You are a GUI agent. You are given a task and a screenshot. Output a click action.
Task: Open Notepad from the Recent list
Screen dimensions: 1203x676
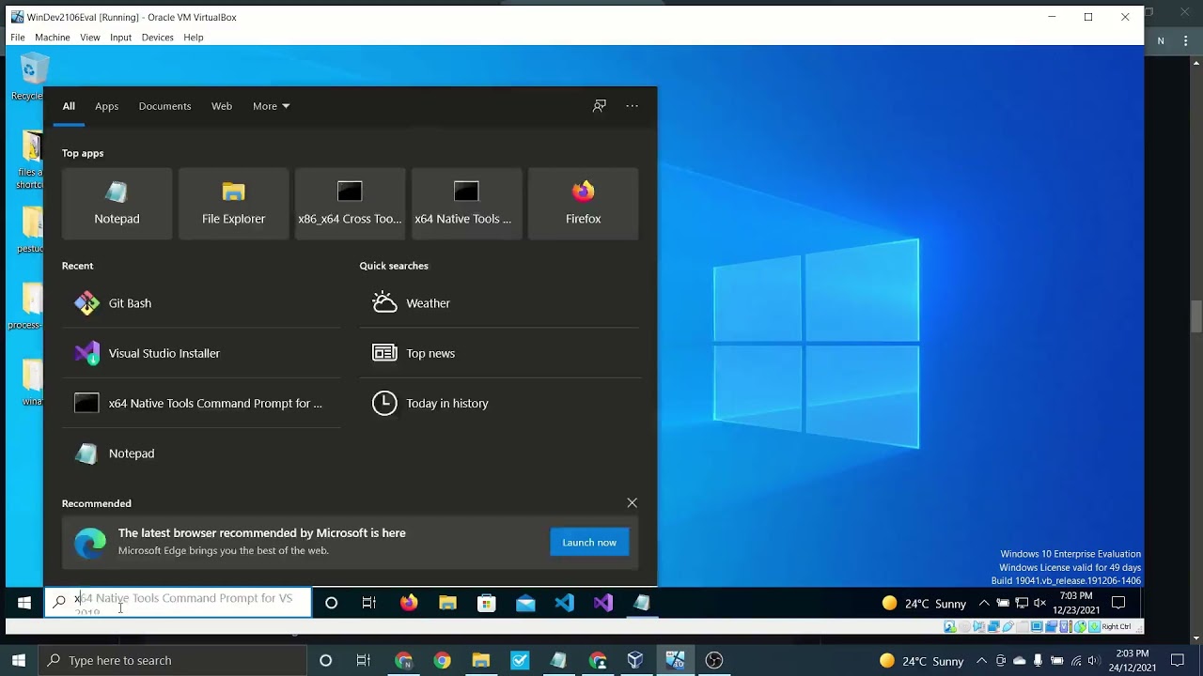pos(201,453)
